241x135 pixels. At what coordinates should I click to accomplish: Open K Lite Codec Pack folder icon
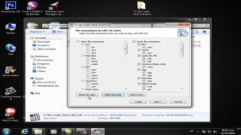pos(142,8)
